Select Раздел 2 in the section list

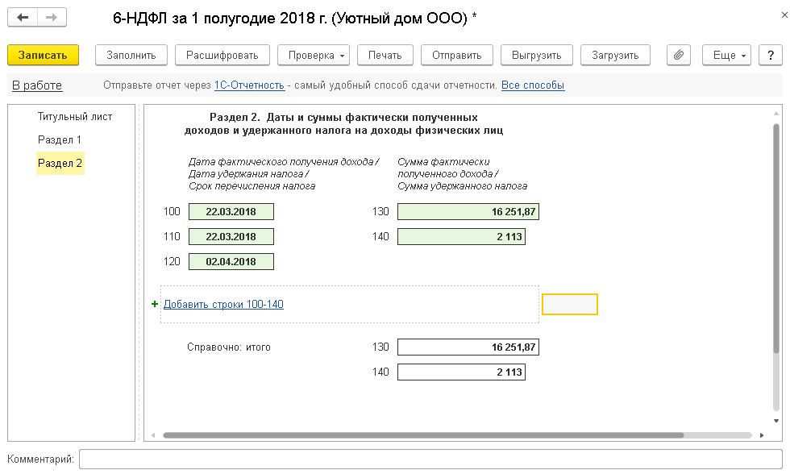(x=60, y=163)
